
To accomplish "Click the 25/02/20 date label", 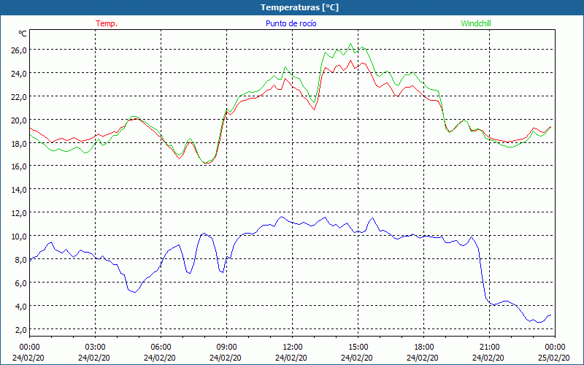I will click(x=554, y=358).
